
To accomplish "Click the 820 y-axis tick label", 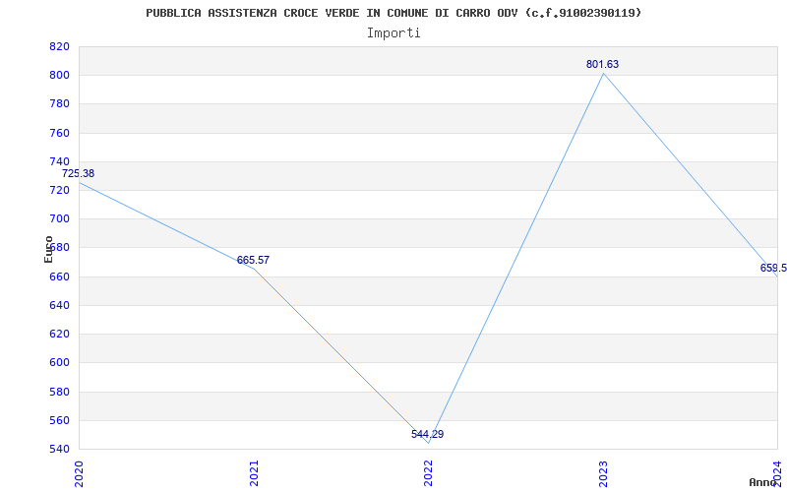I will pos(59,46).
